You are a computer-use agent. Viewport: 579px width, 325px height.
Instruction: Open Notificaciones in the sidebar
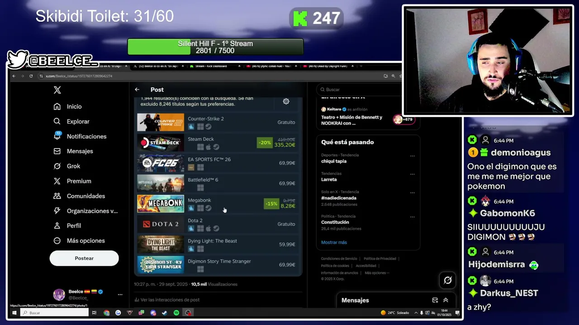[80, 136]
